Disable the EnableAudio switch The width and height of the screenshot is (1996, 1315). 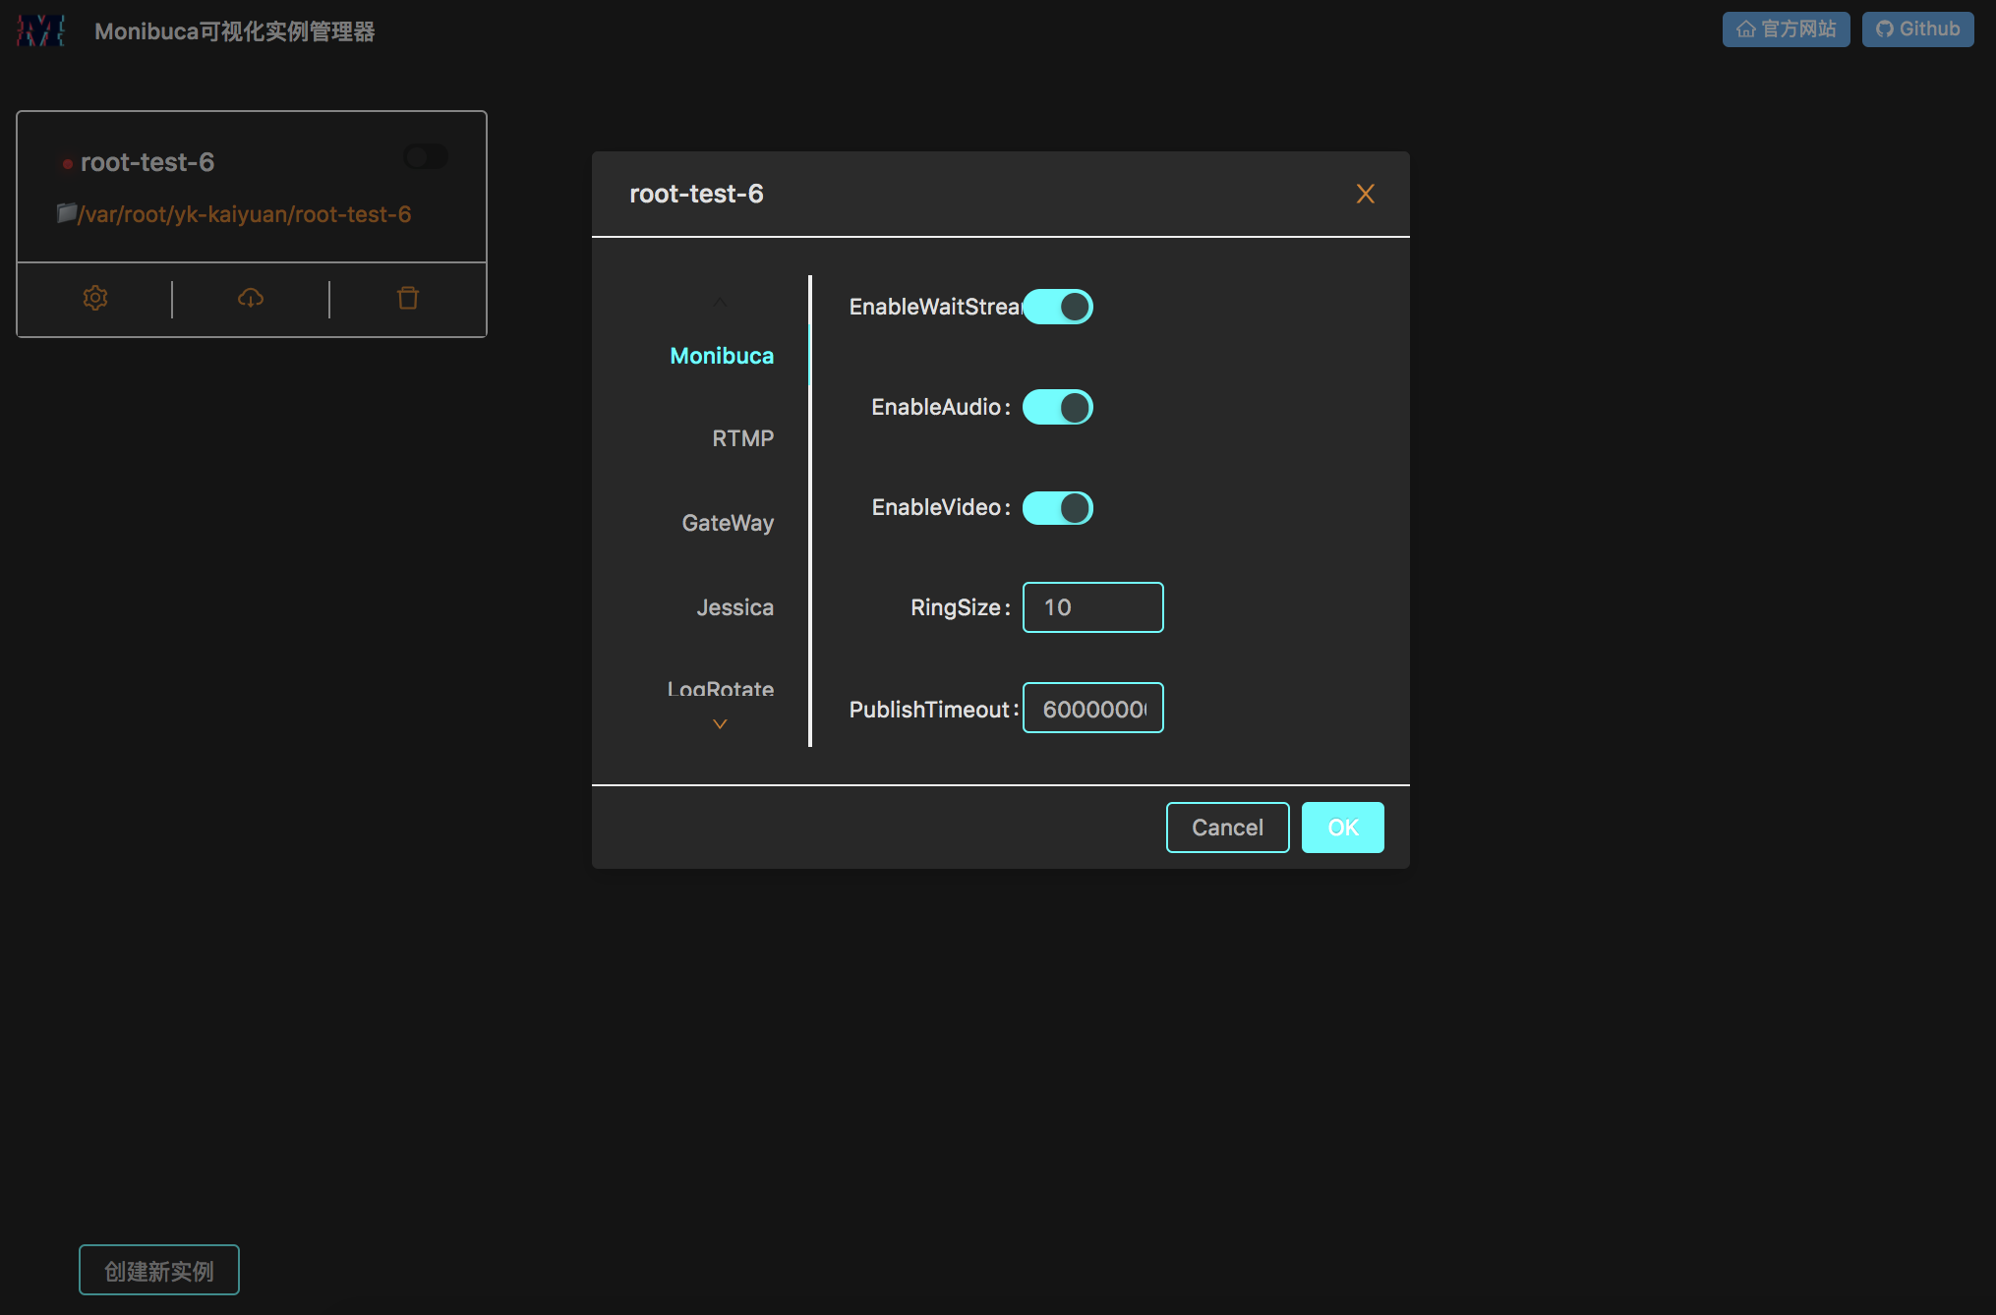(x=1058, y=407)
